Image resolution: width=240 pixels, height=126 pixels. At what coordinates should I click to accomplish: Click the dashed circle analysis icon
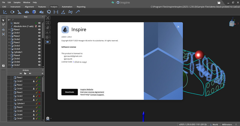[x=12, y=12]
